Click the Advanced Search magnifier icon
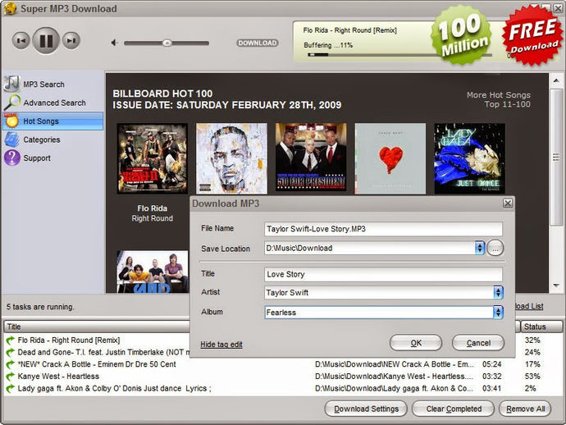The width and height of the screenshot is (566, 425). coord(12,103)
